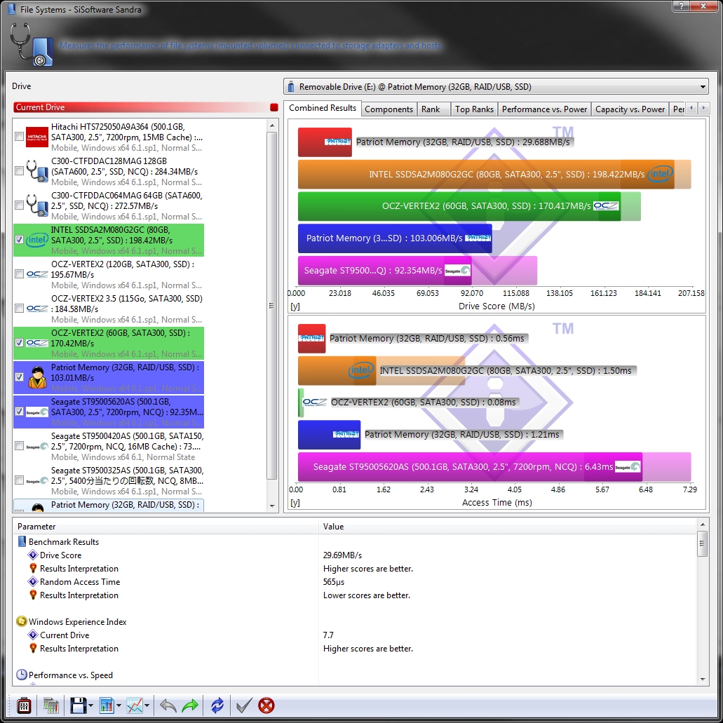The height and width of the screenshot is (723, 723).
Task: Open the line graph icon dropdown arrow
Action: 147,705
